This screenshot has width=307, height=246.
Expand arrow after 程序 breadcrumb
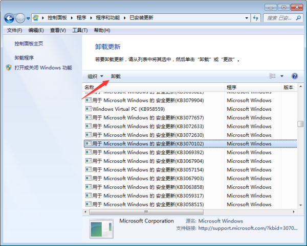[91, 18]
